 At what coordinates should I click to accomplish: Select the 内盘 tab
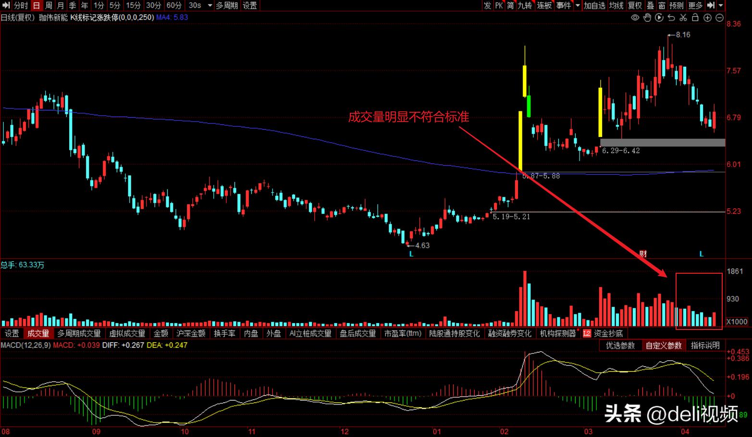pyautogui.click(x=251, y=333)
